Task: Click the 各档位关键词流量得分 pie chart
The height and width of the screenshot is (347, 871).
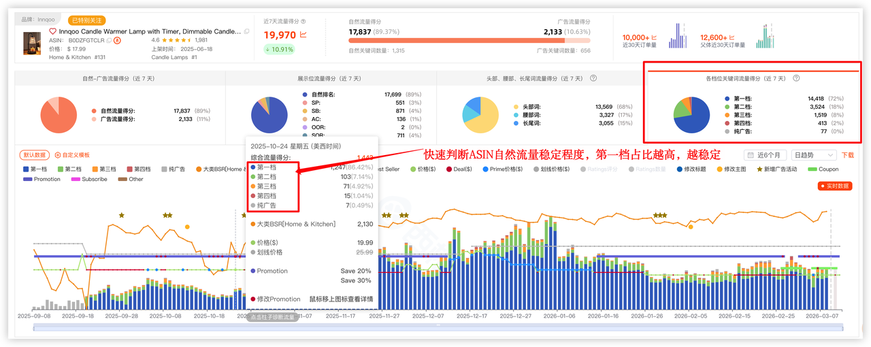Action: pos(691,114)
